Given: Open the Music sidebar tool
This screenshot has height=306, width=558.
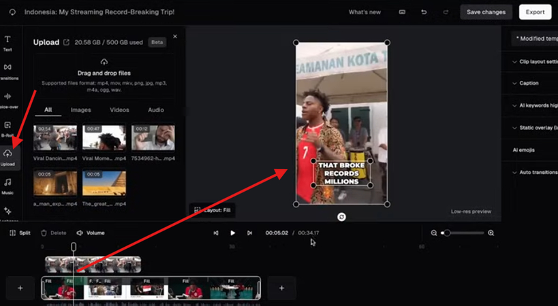Looking at the screenshot, I should [x=7, y=186].
